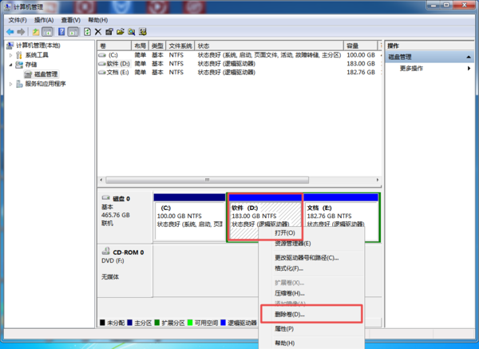This screenshot has height=349, width=479.
Task: Click the Forward arrow toolbar icon
Action: 21,31
